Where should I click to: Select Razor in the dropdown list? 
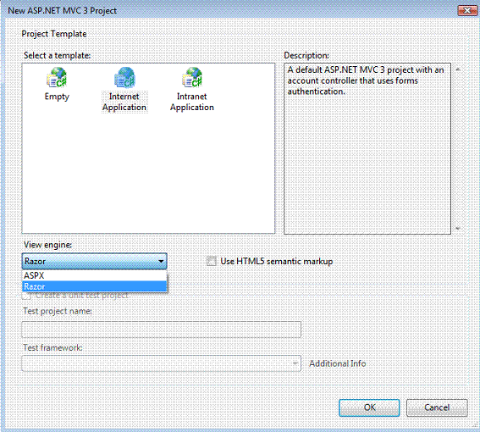pyautogui.click(x=95, y=286)
